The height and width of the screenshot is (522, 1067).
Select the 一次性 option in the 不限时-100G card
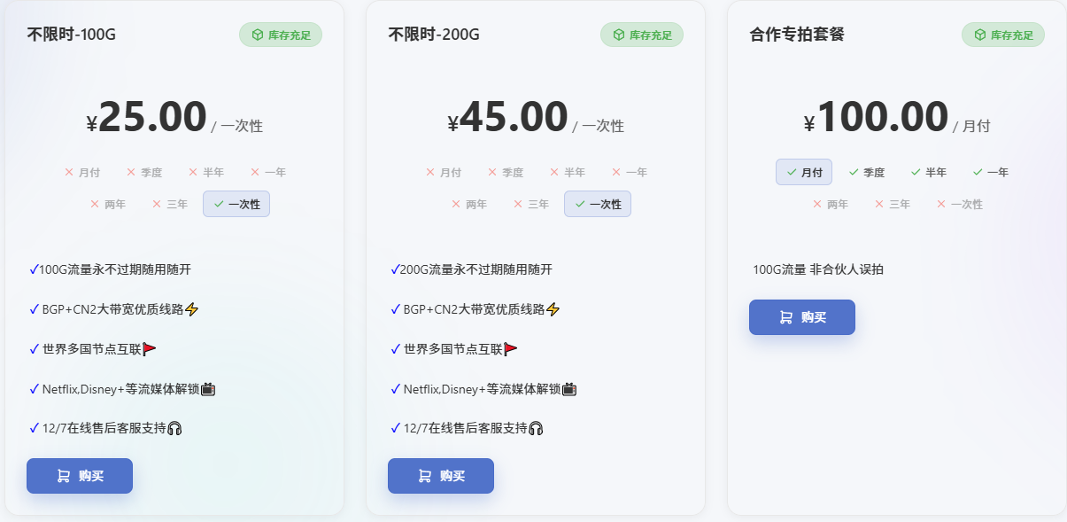pyautogui.click(x=236, y=204)
